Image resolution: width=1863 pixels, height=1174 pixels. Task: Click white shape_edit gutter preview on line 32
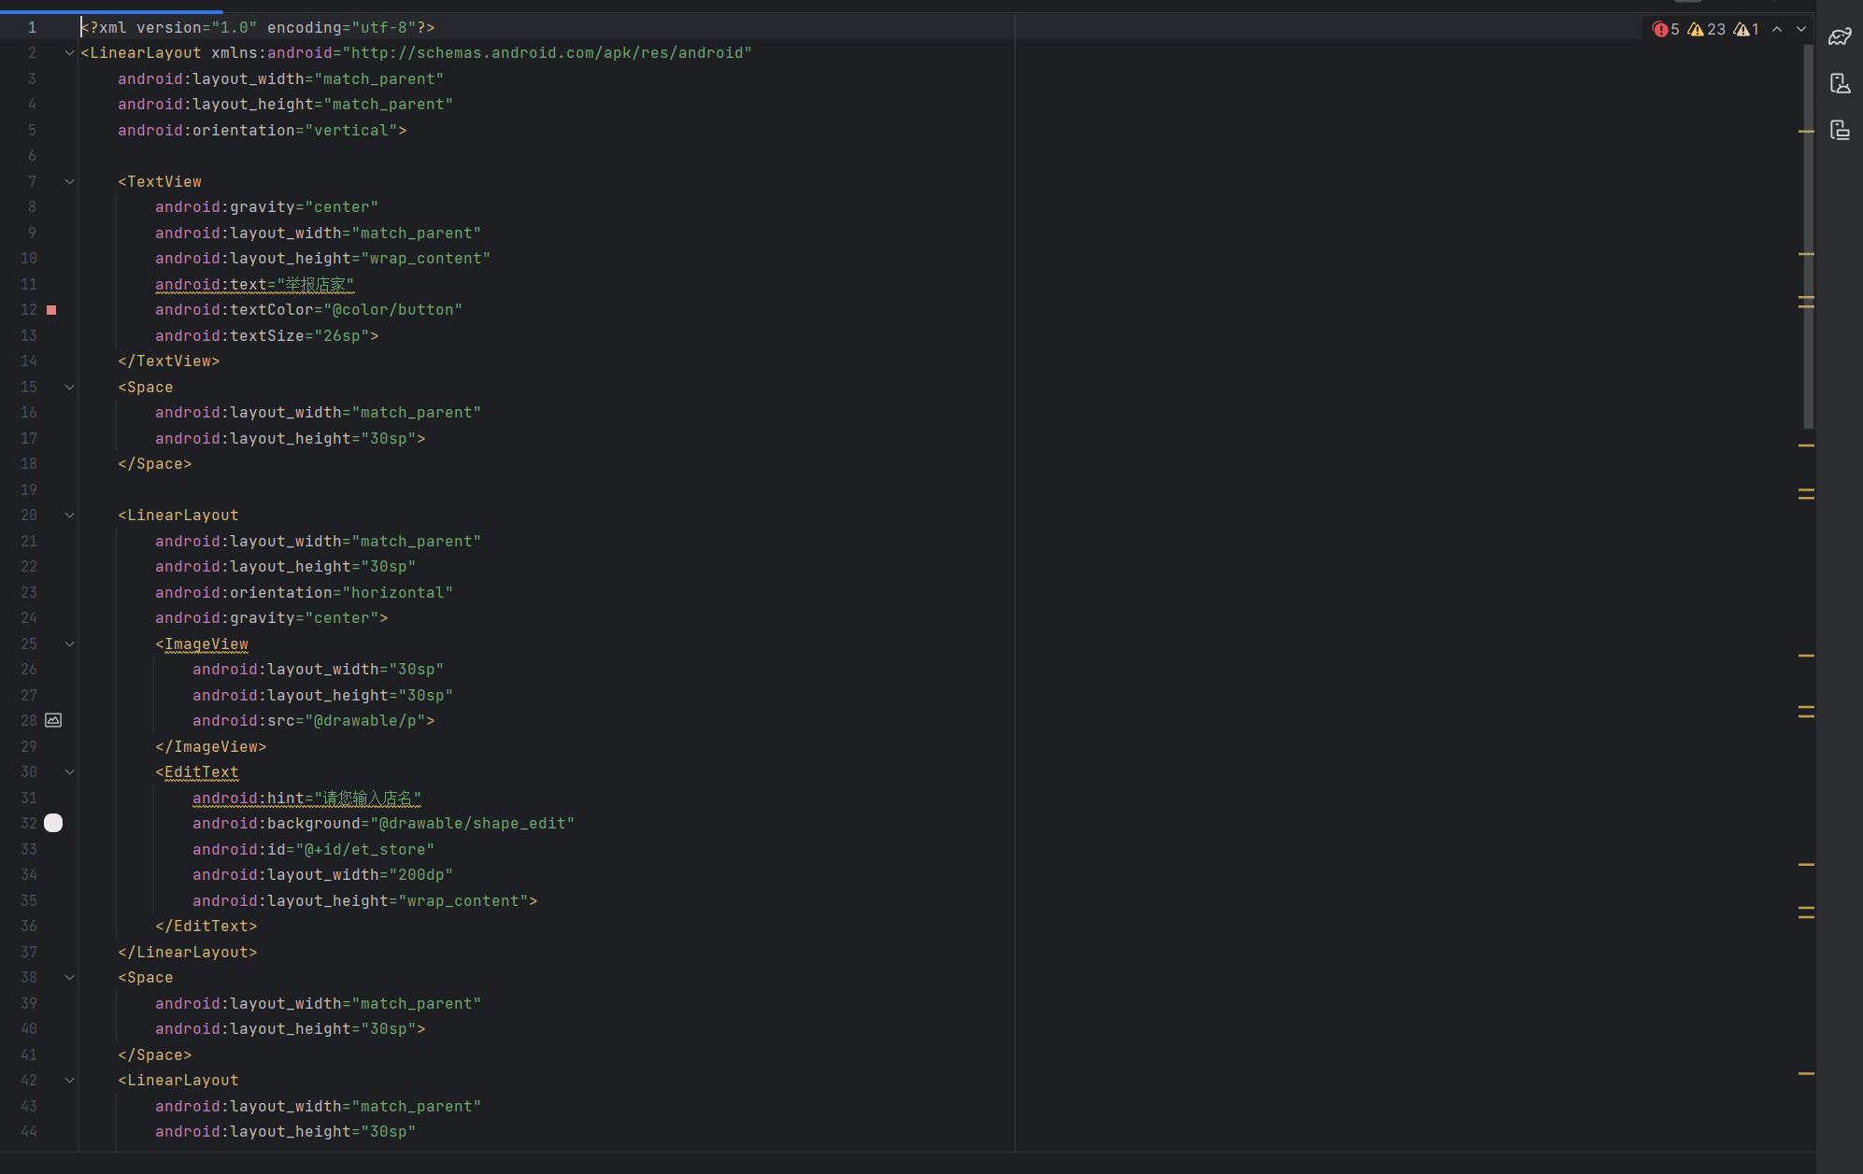53,823
